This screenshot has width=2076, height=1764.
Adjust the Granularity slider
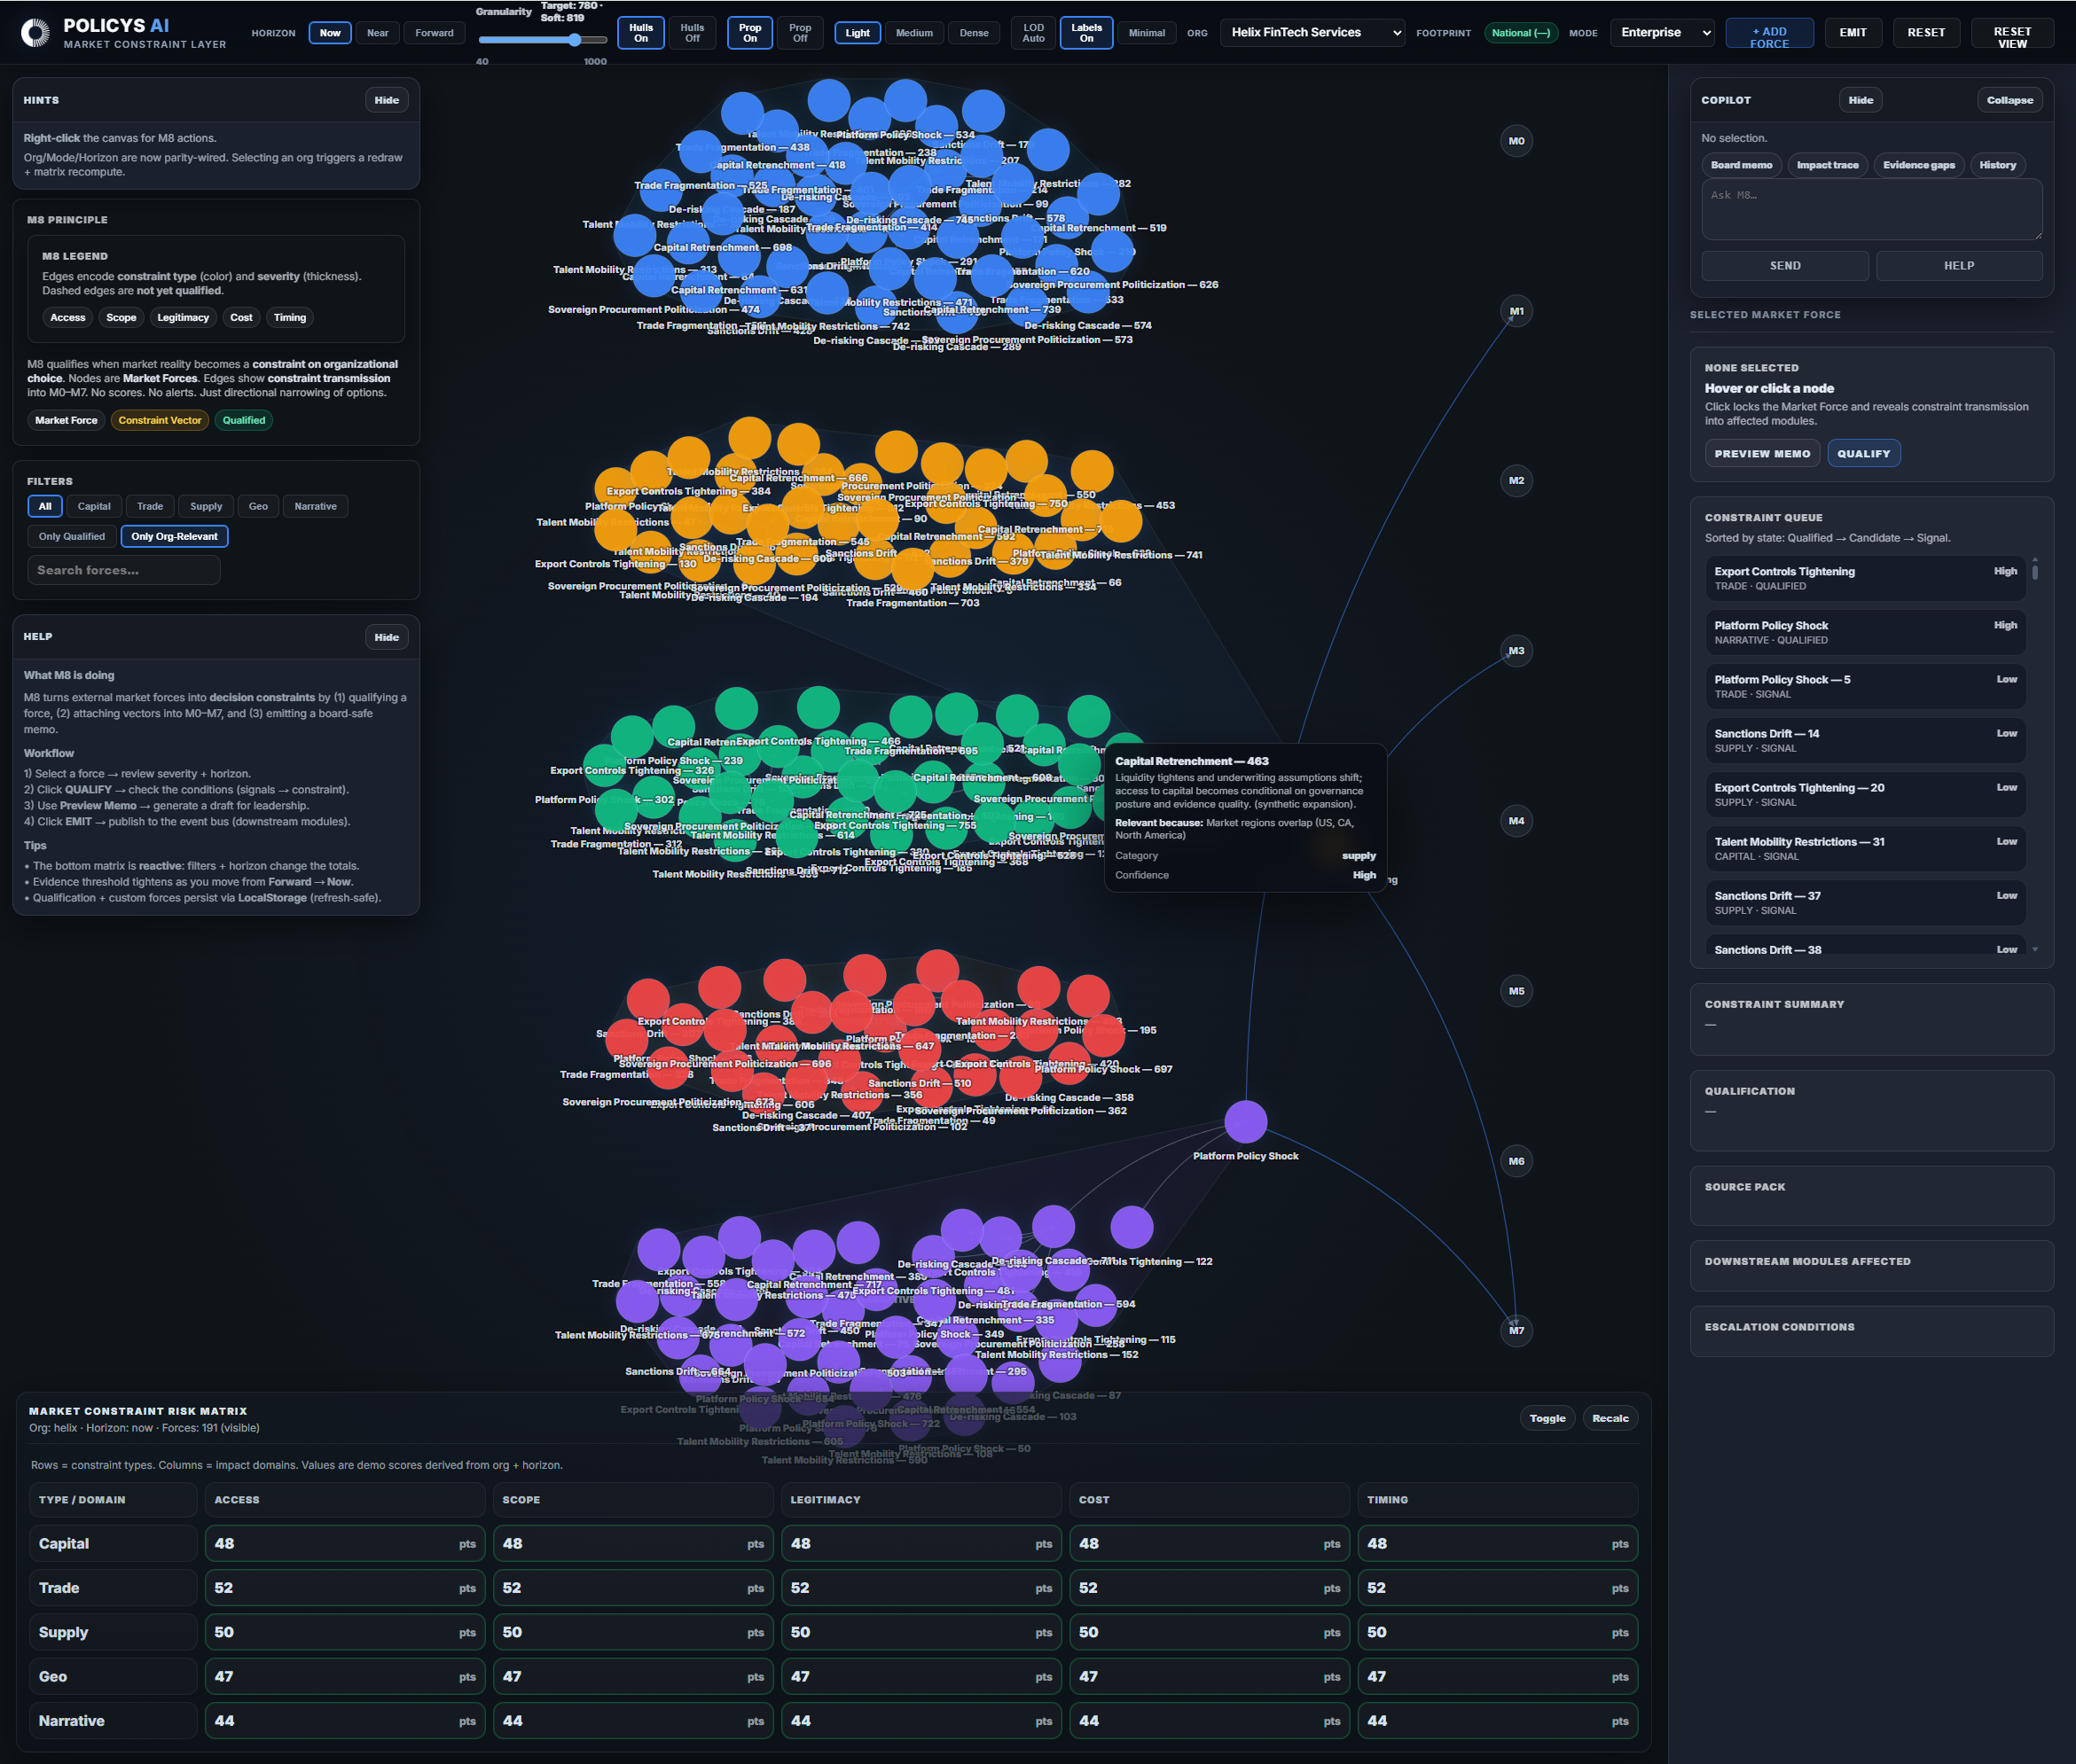575,40
